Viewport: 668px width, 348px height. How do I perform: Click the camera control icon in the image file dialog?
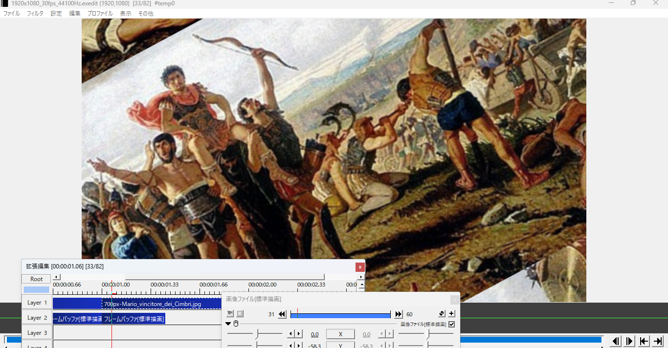230,314
